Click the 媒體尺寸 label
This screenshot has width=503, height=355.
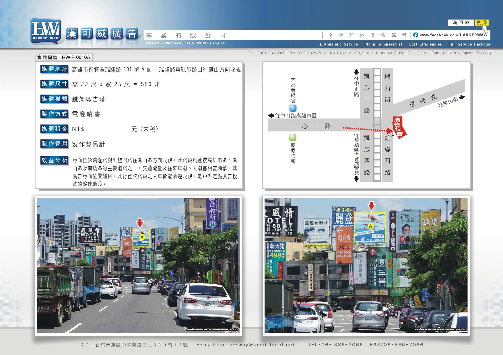(55, 84)
